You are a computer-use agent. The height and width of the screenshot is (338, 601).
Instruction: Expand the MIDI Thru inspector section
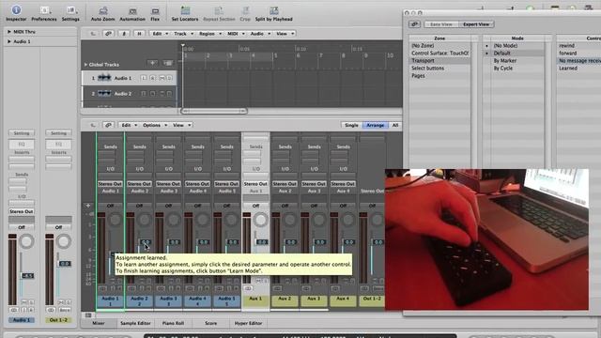pyautogui.click(x=8, y=32)
